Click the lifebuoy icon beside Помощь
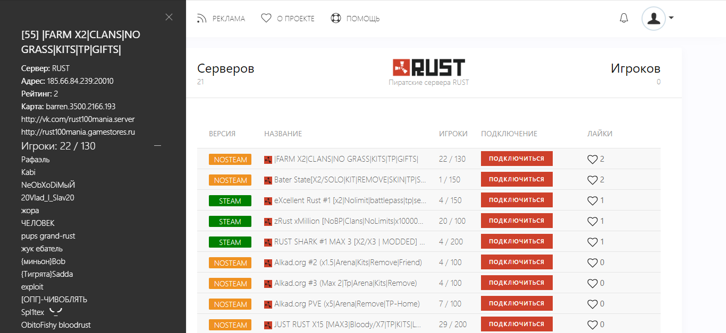Screen dimensions: 726x333 point(335,19)
